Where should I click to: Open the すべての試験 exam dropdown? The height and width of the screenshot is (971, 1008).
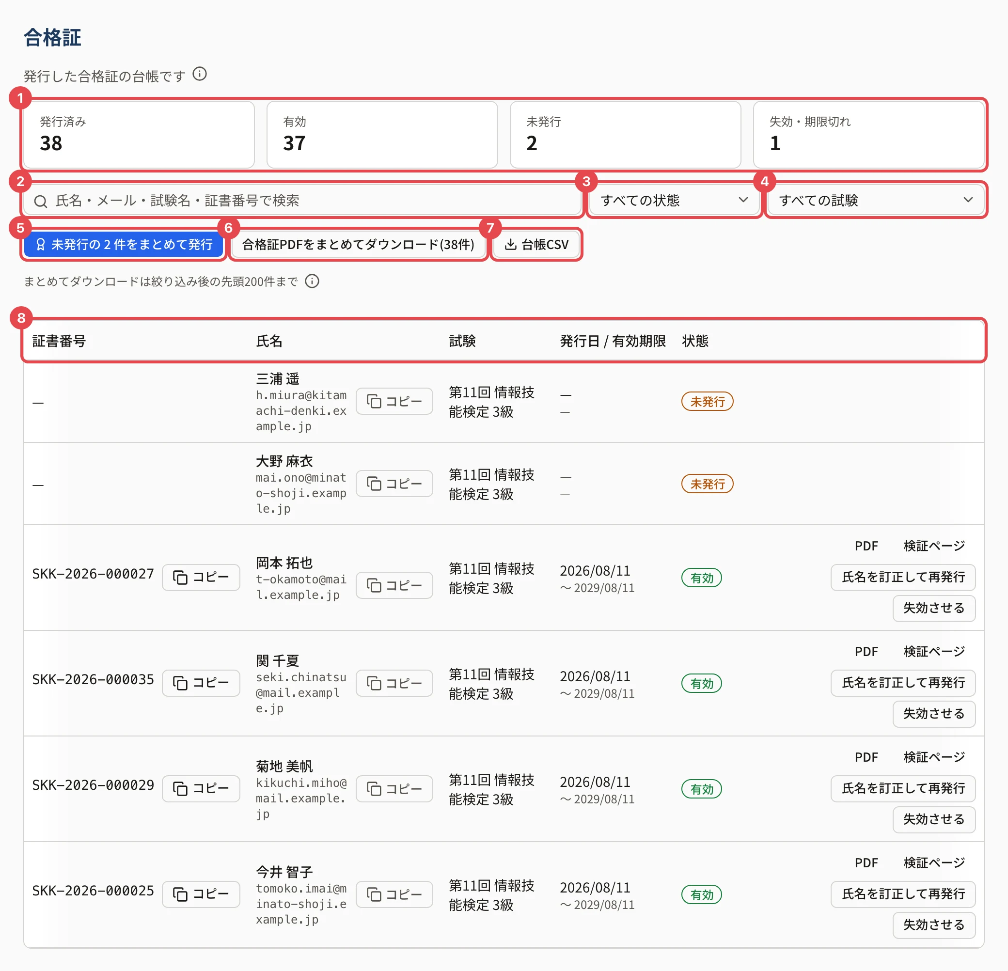[876, 200]
